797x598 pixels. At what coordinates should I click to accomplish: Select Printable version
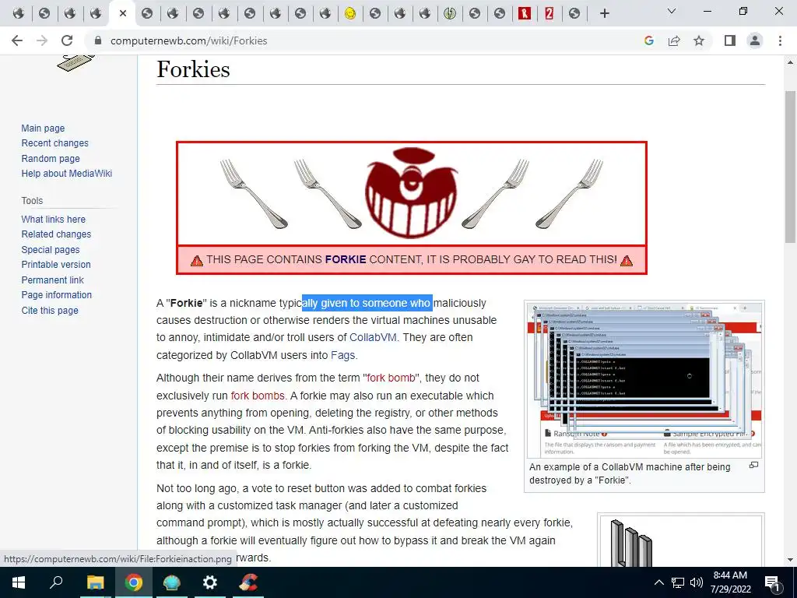tap(56, 265)
